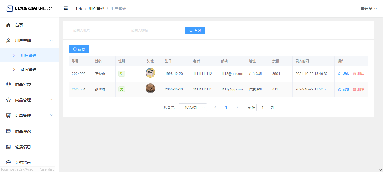
Task: Delete the user 张琳琳 row
Action: pos(358,89)
